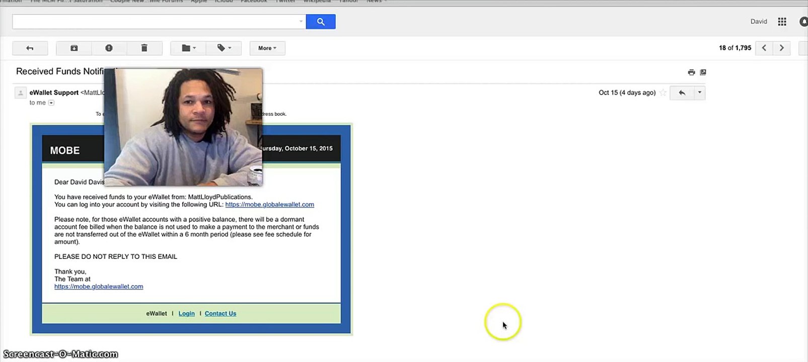The height and width of the screenshot is (362, 808).
Task: Click the Login link in email footer
Action: 186,314
